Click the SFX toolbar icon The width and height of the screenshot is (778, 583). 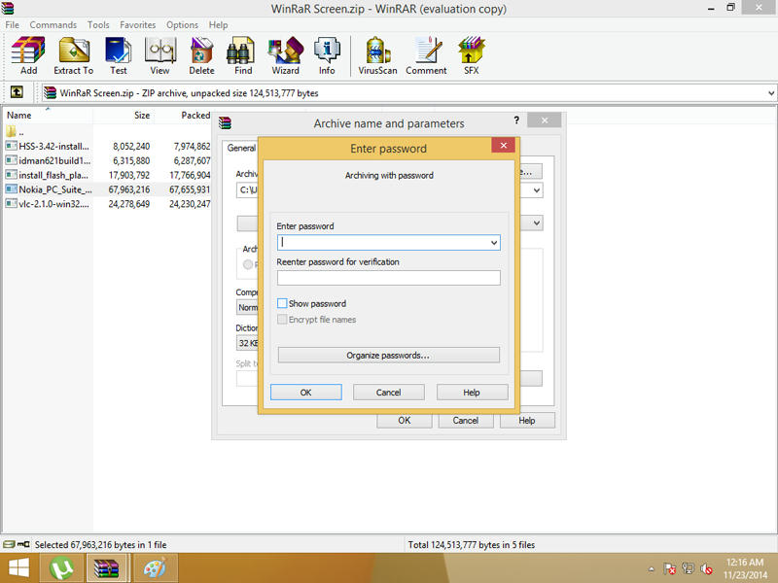(471, 55)
